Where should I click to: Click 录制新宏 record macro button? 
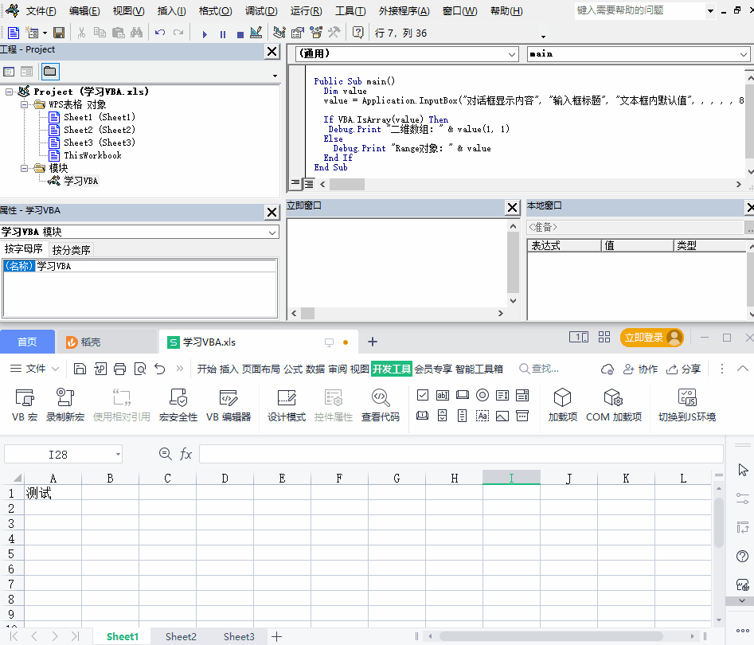pos(65,405)
